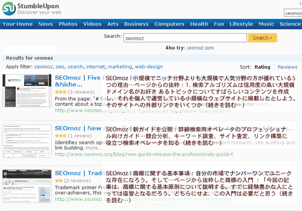Apply the search filter tag
The height and width of the screenshot is (211, 302).
pos(75,67)
